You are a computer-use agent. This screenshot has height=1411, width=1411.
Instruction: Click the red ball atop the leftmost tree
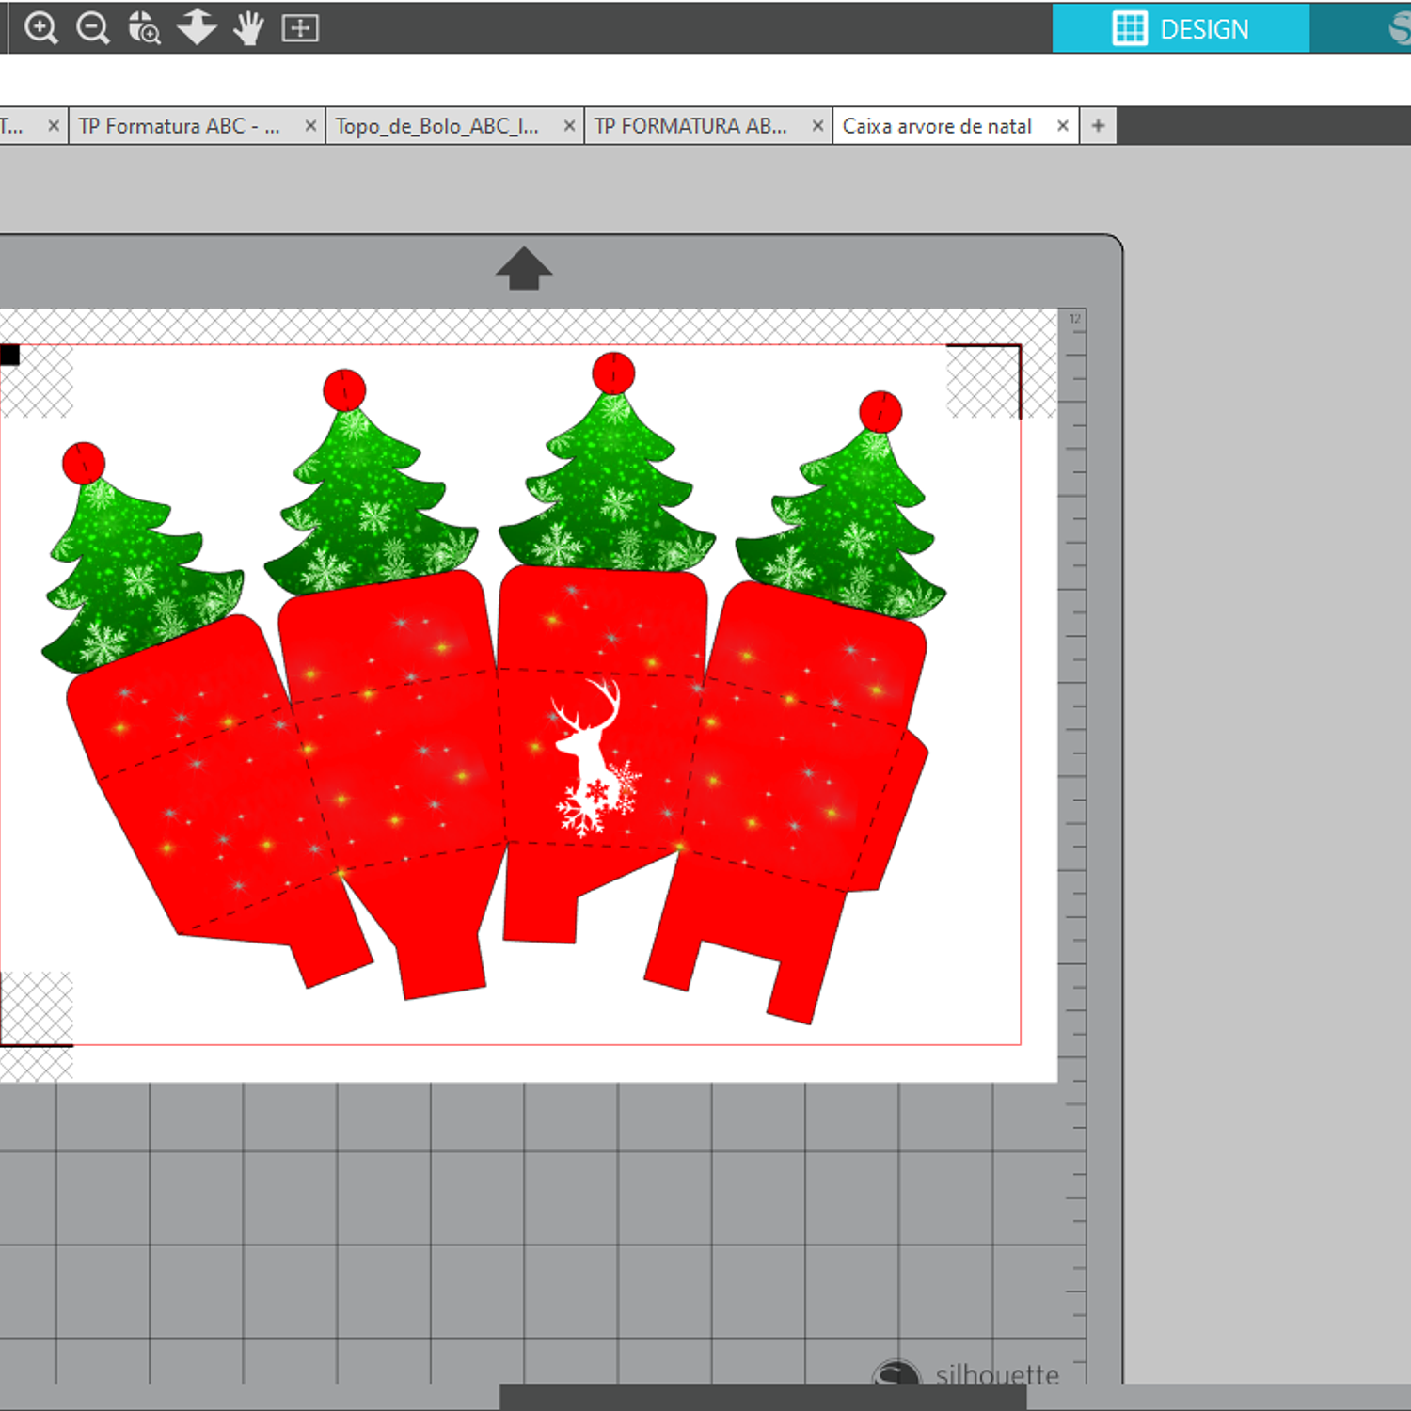[x=84, y=463]
